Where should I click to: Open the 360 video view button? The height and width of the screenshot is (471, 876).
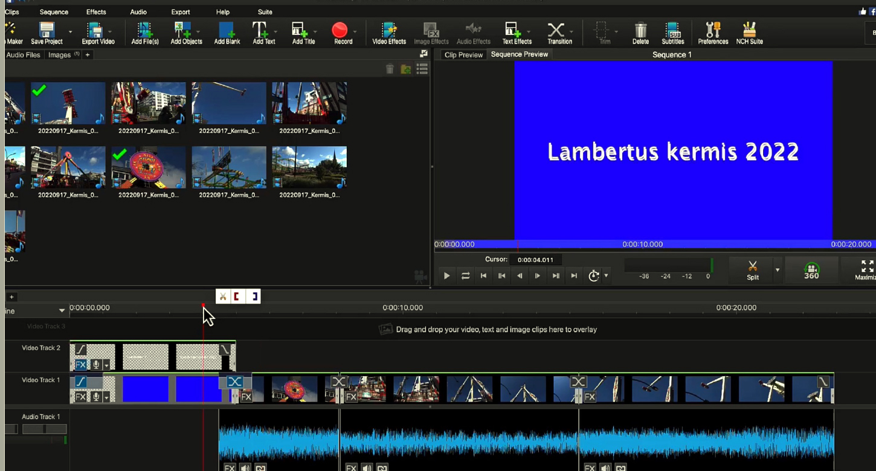tap(811, 272)
